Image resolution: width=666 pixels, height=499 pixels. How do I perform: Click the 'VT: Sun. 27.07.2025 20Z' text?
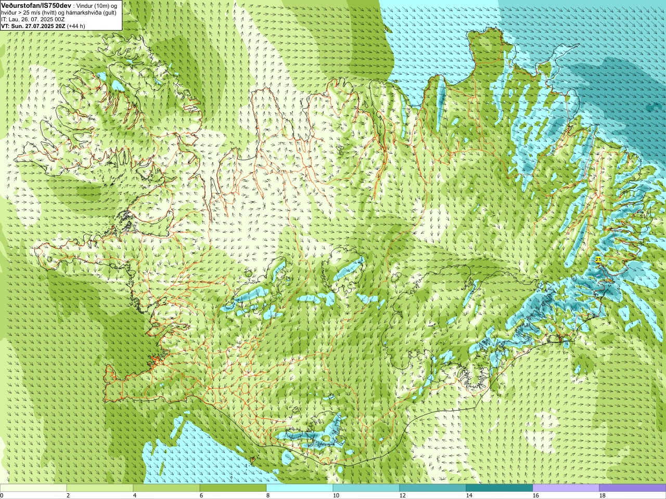[x=33, y=26]
